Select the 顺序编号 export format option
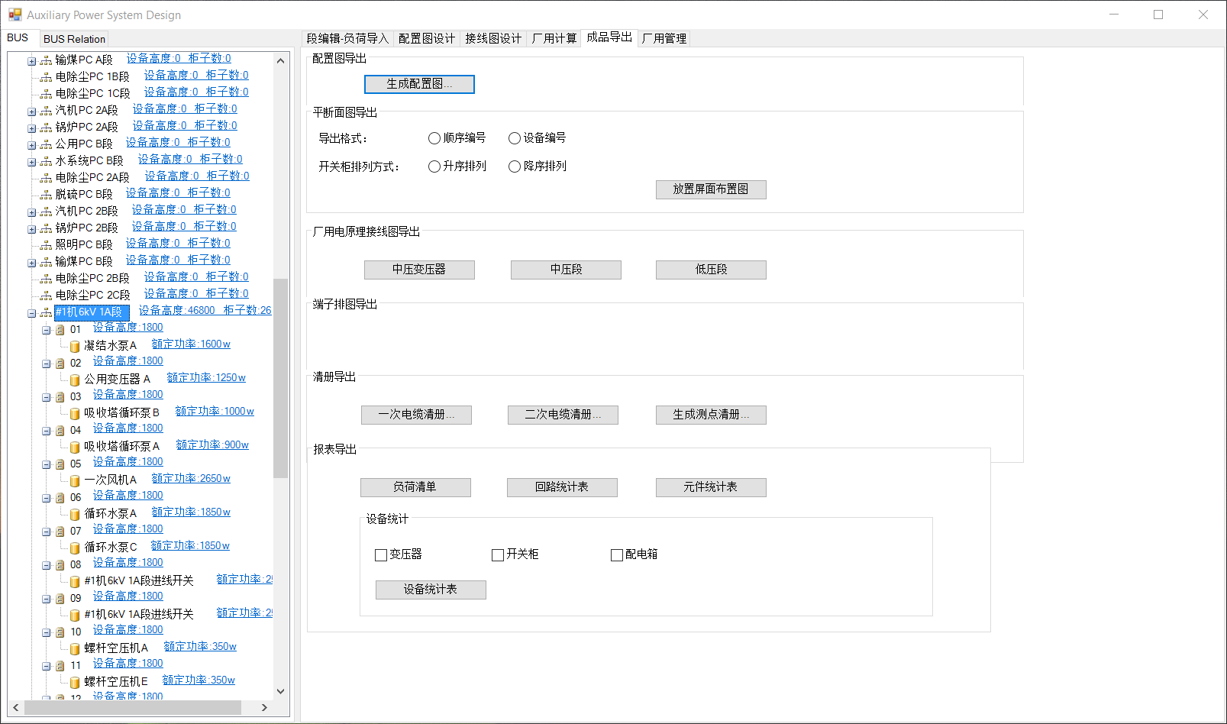 [x=434, y=138]
